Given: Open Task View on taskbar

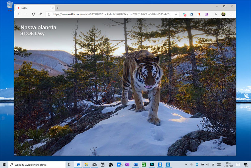Looking at the screenshot, I should pos(70,165).
